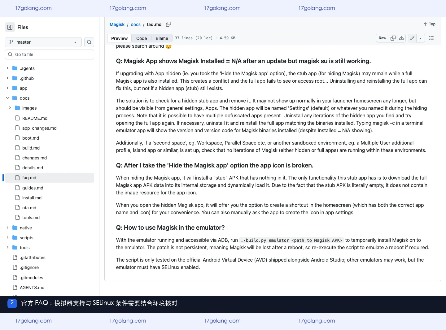Expand the images folder
The image size is (446, 330).
(10, 108)
